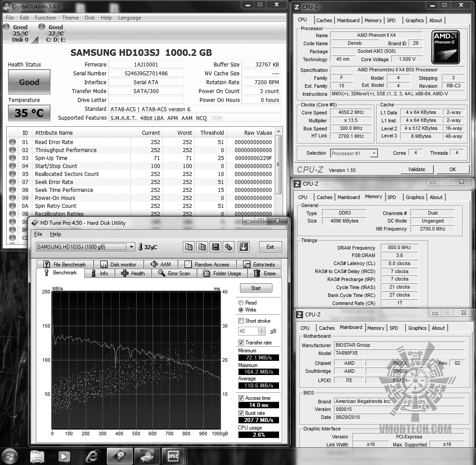
Task: Click the AMD Phenom II logo in CPU-Z
Action: tap(445, 47)
